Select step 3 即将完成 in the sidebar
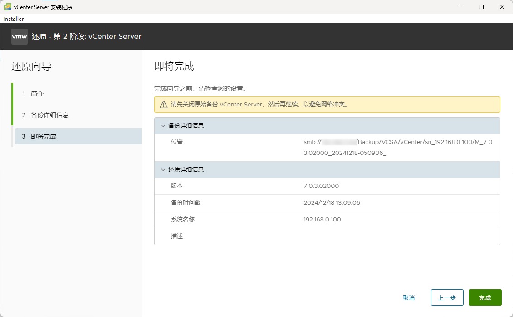 (44, 136)
